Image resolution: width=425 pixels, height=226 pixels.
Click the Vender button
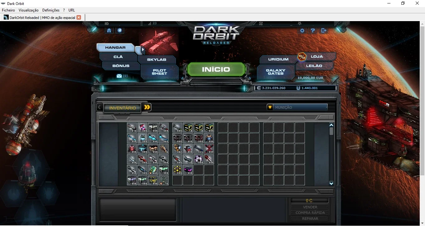[310, 207]
